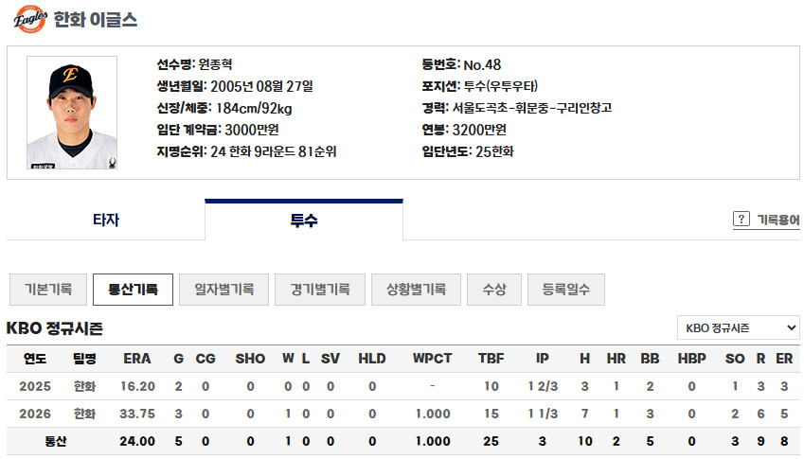Expand the KBO 정규시즌 dropdown

point(739,327)
